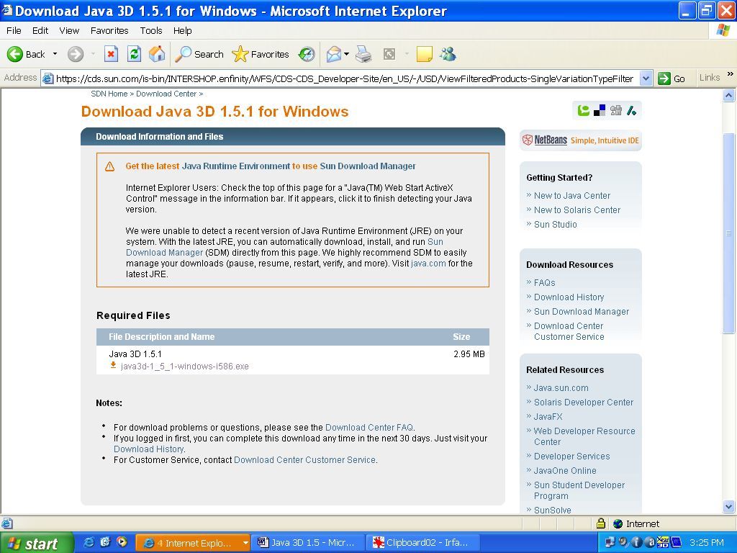Click the Digg share icon

616,110
